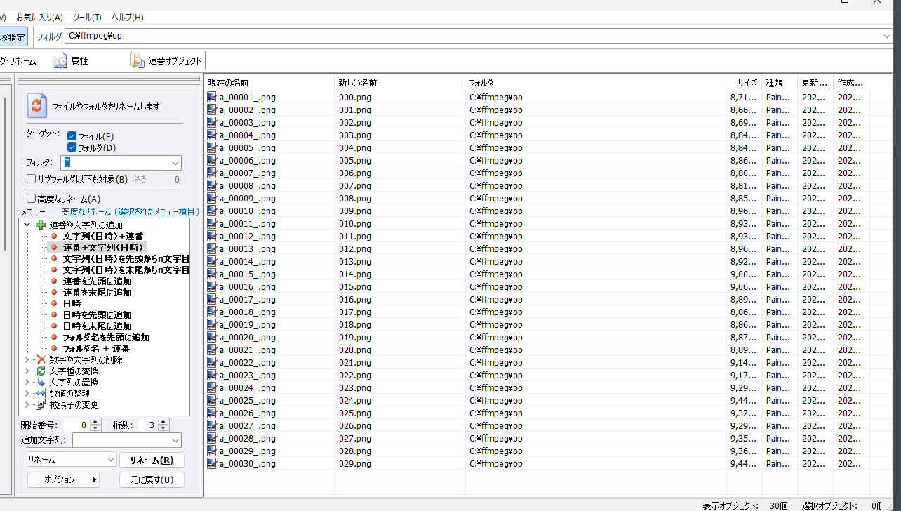Click the 元に戻す(U) button
Image resolution: width=901 pixels, height=511 pixels.
tap(152, 479)
